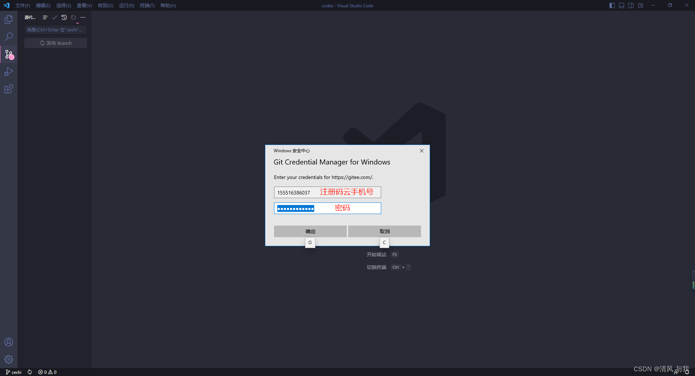Viewport: 695px width, 376px height.
Task: Open the 帮助(H) menu
Action: tap(168, 5)
